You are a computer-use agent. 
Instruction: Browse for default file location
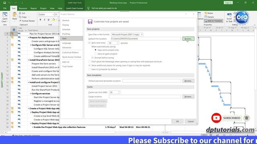[x=188, y=39]
